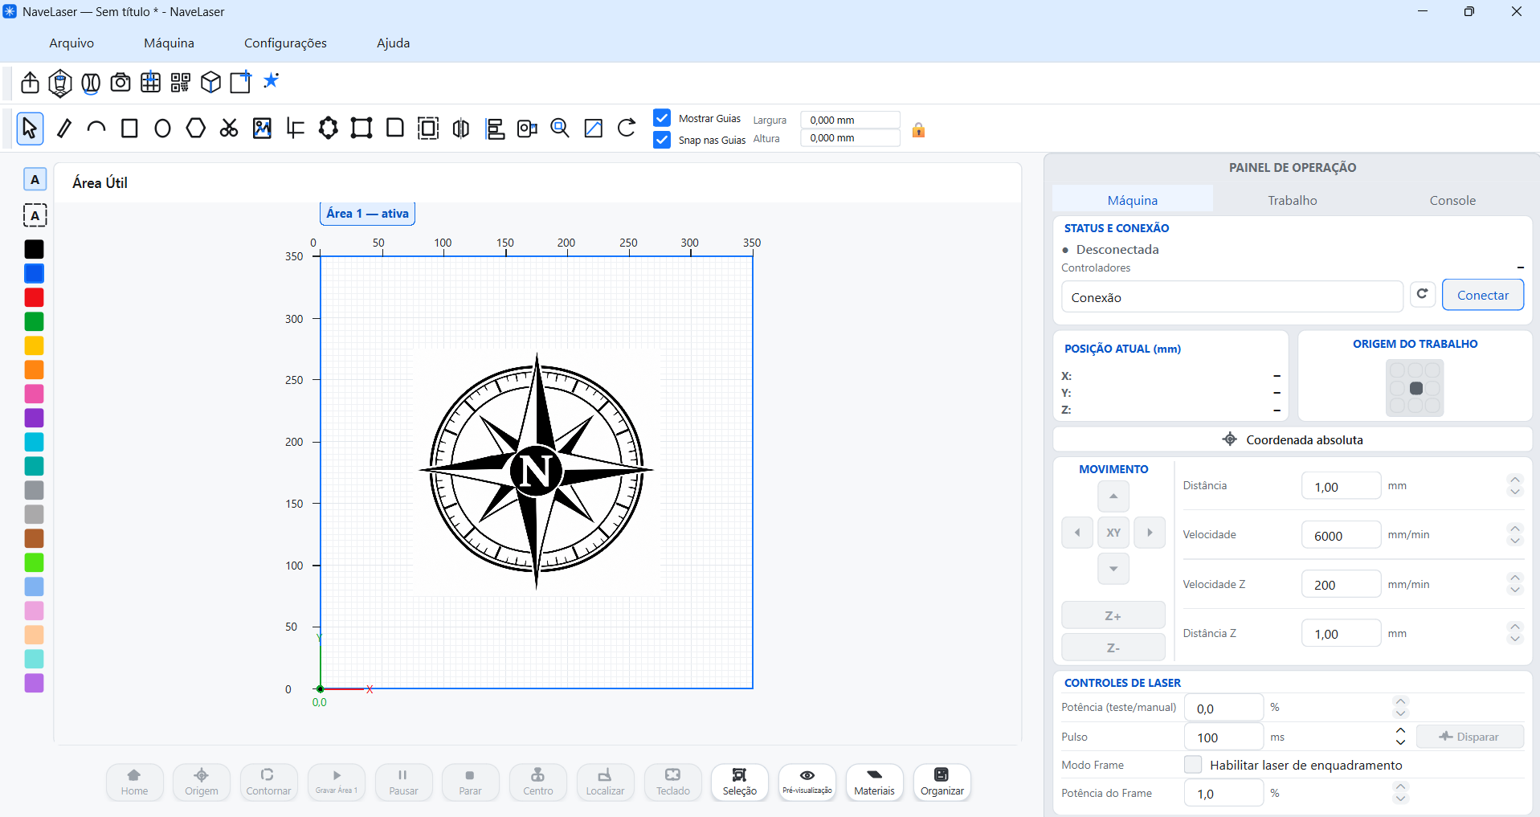1540x817 pixels.
Task: Click the Largura width input field
Action: 850,120
